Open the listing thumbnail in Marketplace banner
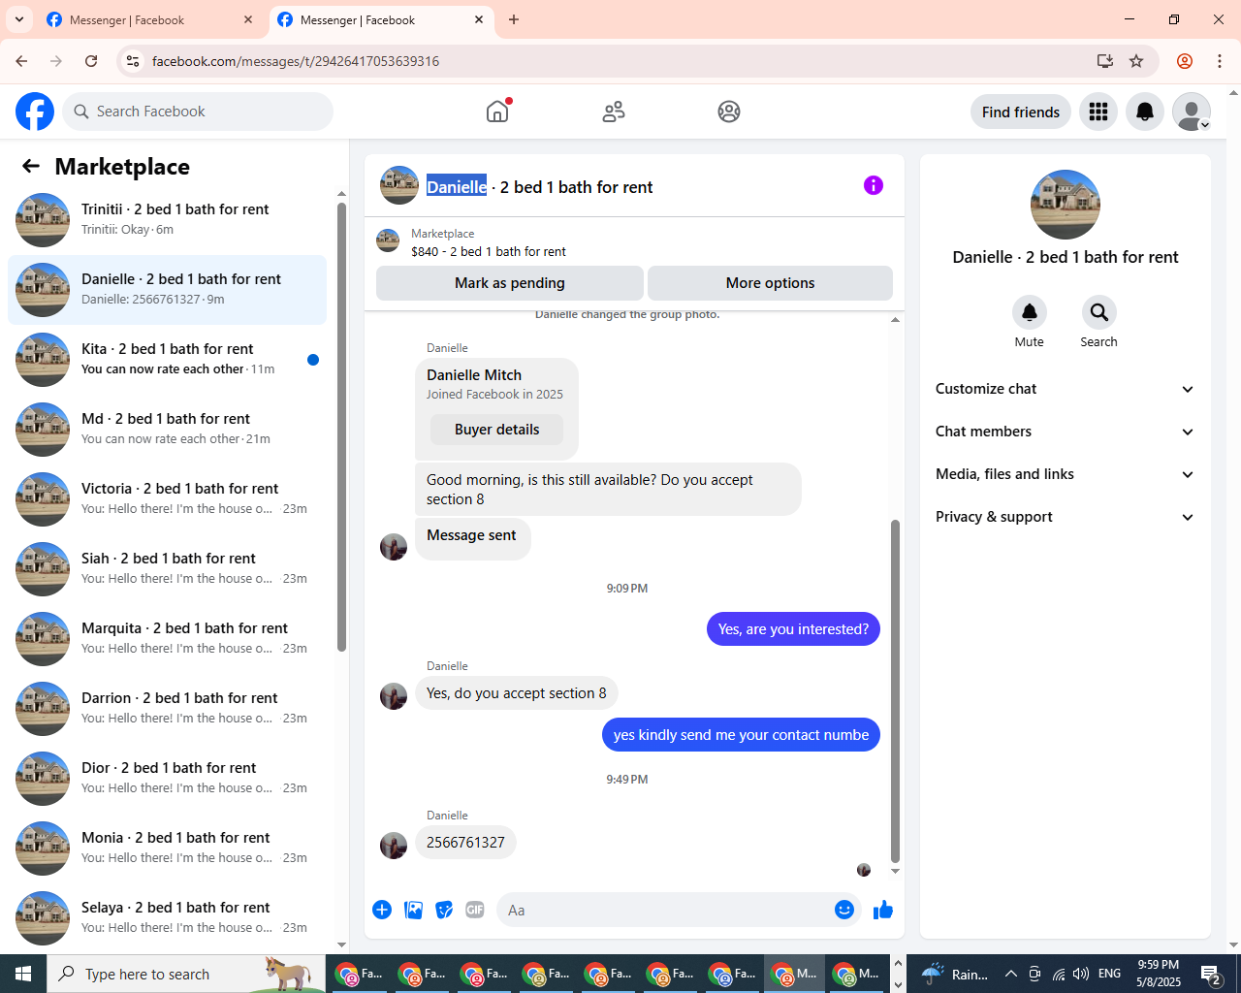This screenshot has width=1241, height=993. (388, 240)
